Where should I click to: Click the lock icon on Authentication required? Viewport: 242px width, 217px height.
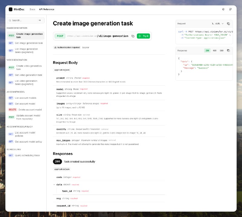point(55,48)
